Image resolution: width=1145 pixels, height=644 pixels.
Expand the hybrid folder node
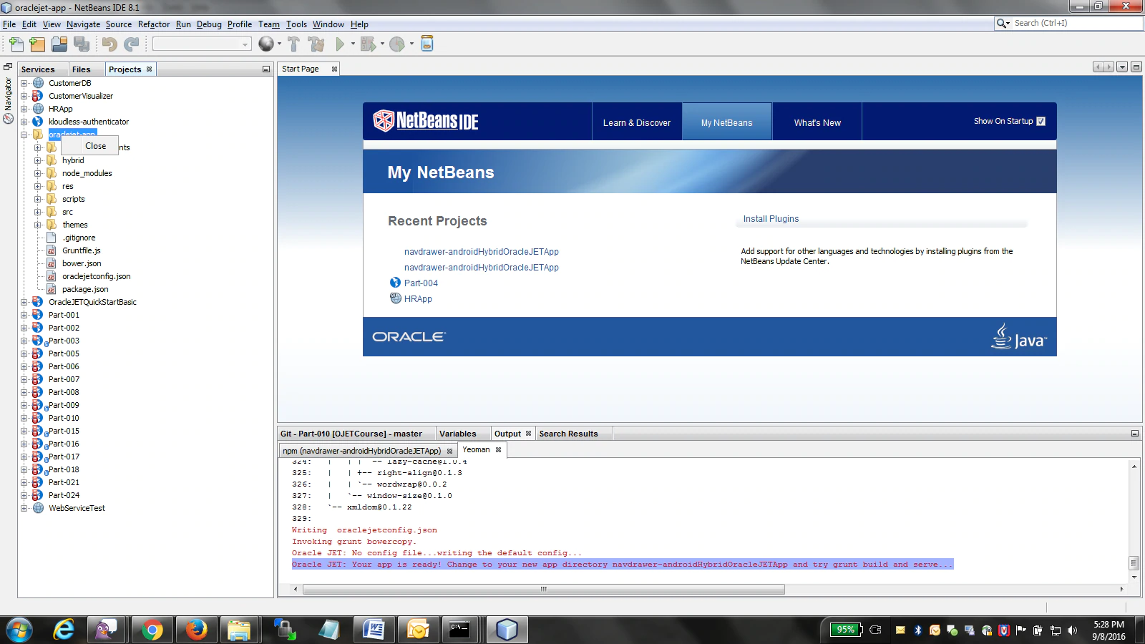tap(38, 160)
